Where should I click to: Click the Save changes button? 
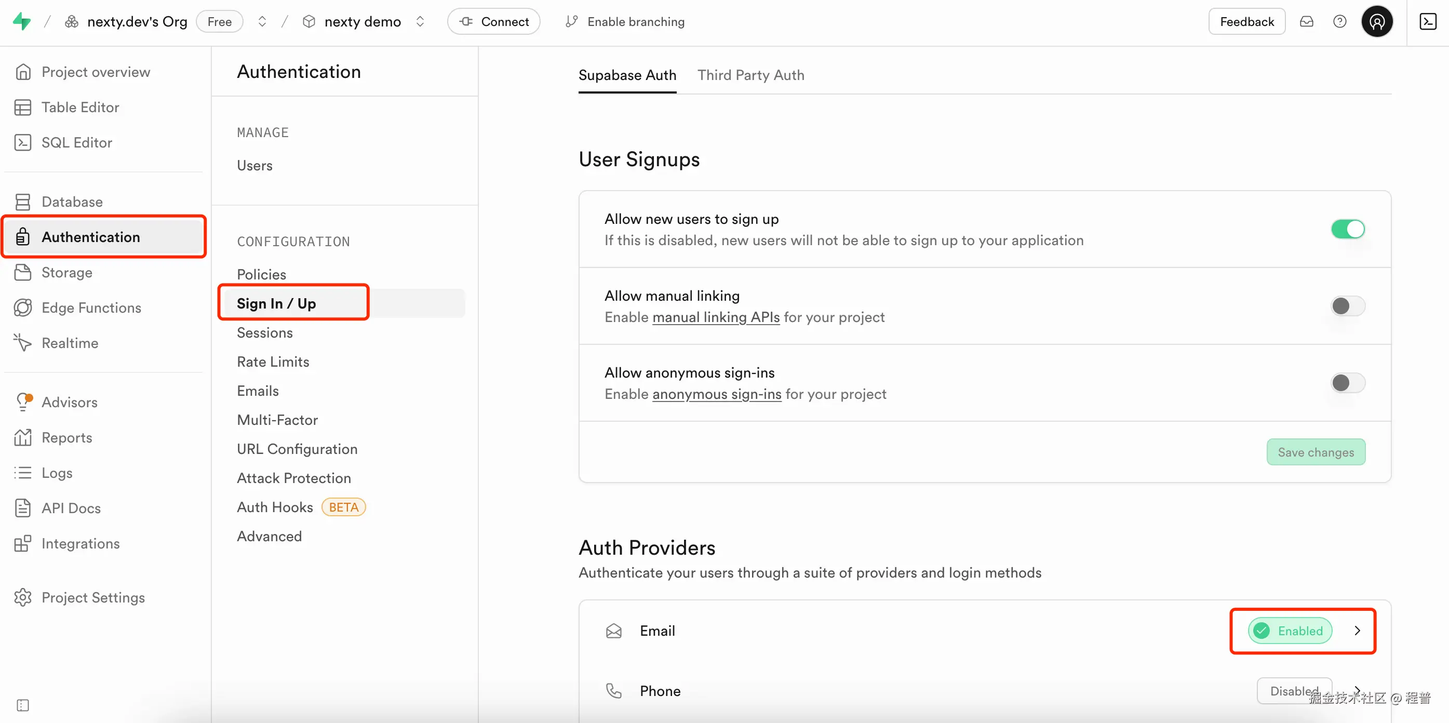(1315, 452)
